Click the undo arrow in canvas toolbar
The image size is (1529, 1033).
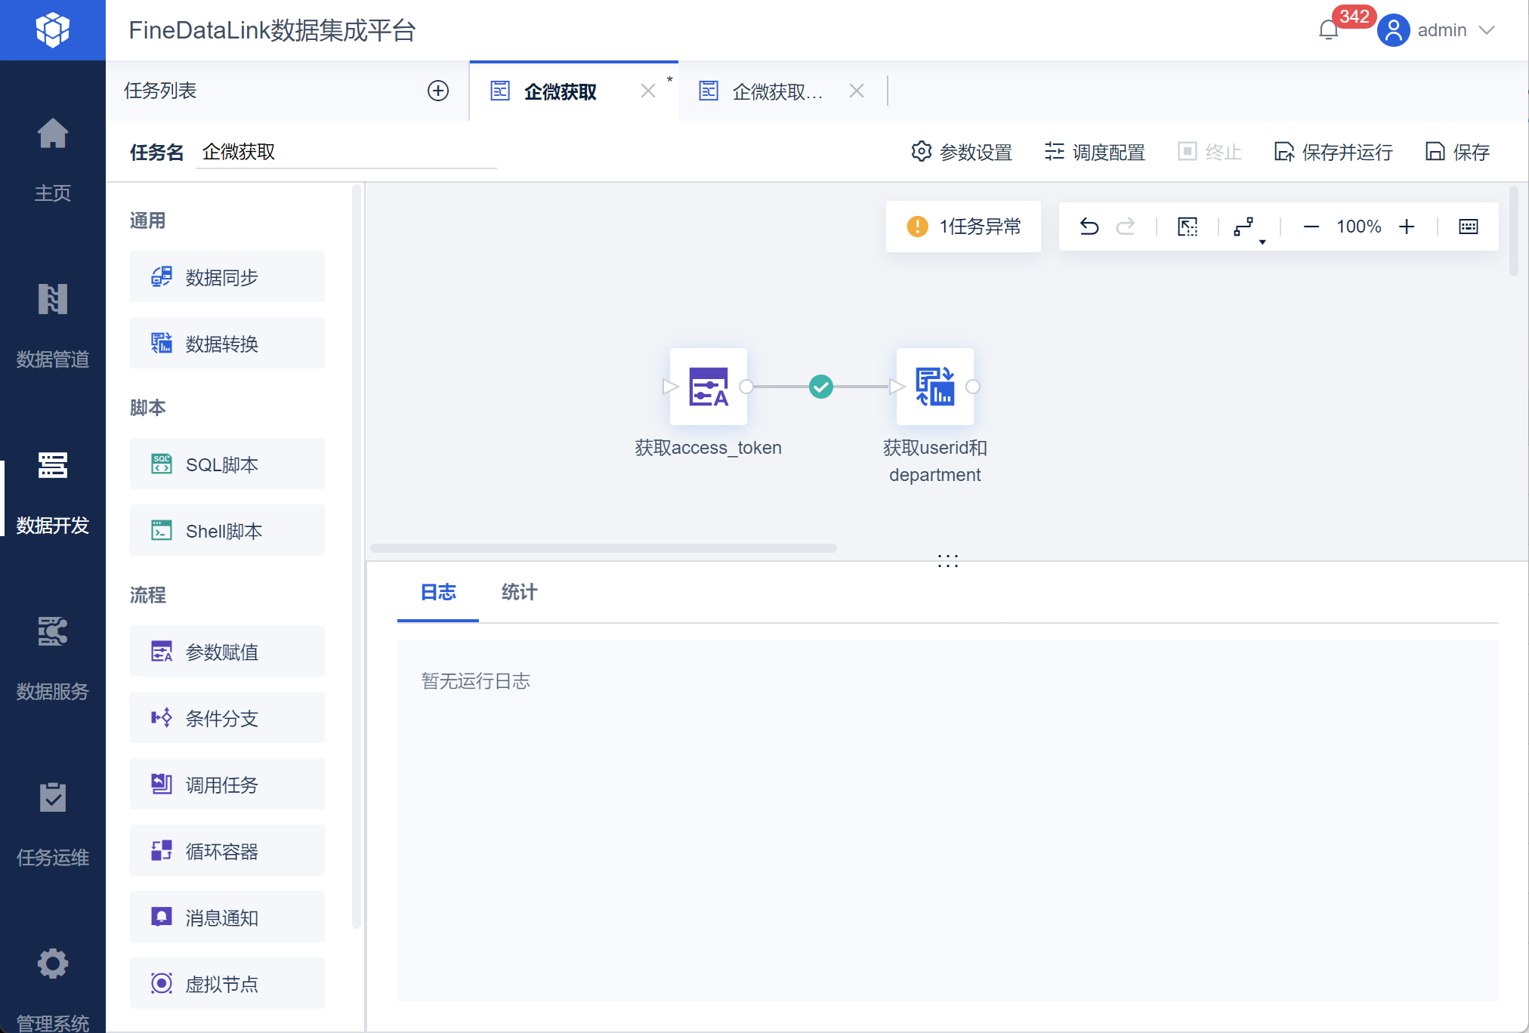point(1089,227)
